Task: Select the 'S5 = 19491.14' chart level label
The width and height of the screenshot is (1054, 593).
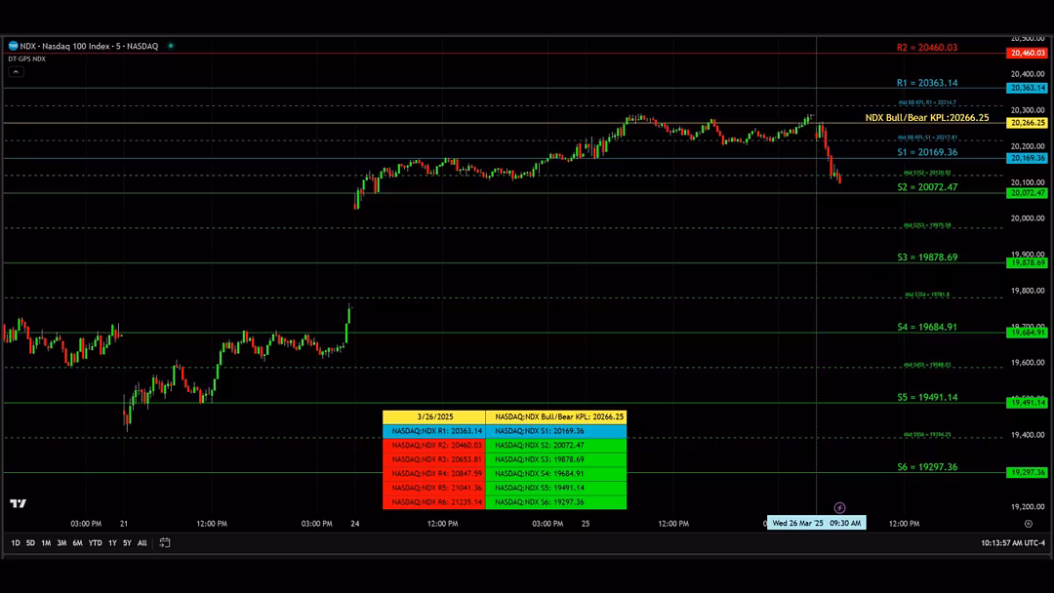Action: point(927,398)
